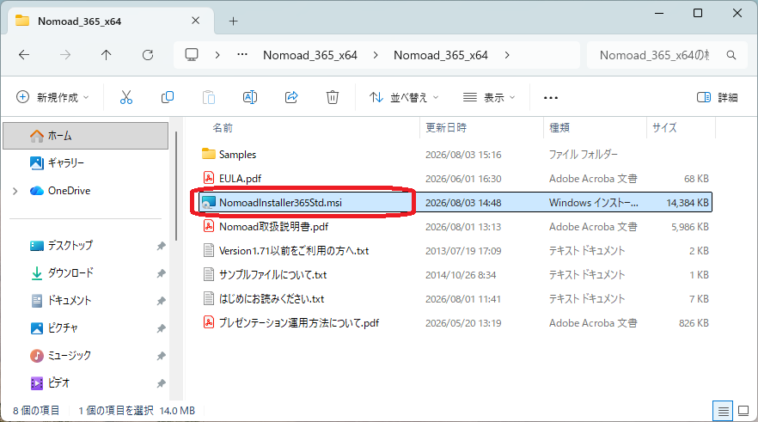The width and height of the screenshot is (758, 422).
Task: Open the 並べ替え sort dropdown
Action: [404, 97]
